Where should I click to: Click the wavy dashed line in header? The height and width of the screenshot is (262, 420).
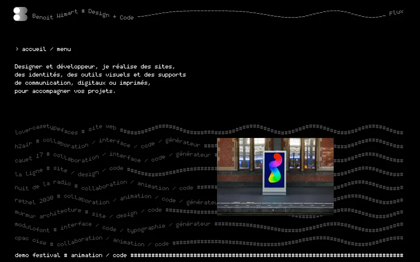point(262,14)
